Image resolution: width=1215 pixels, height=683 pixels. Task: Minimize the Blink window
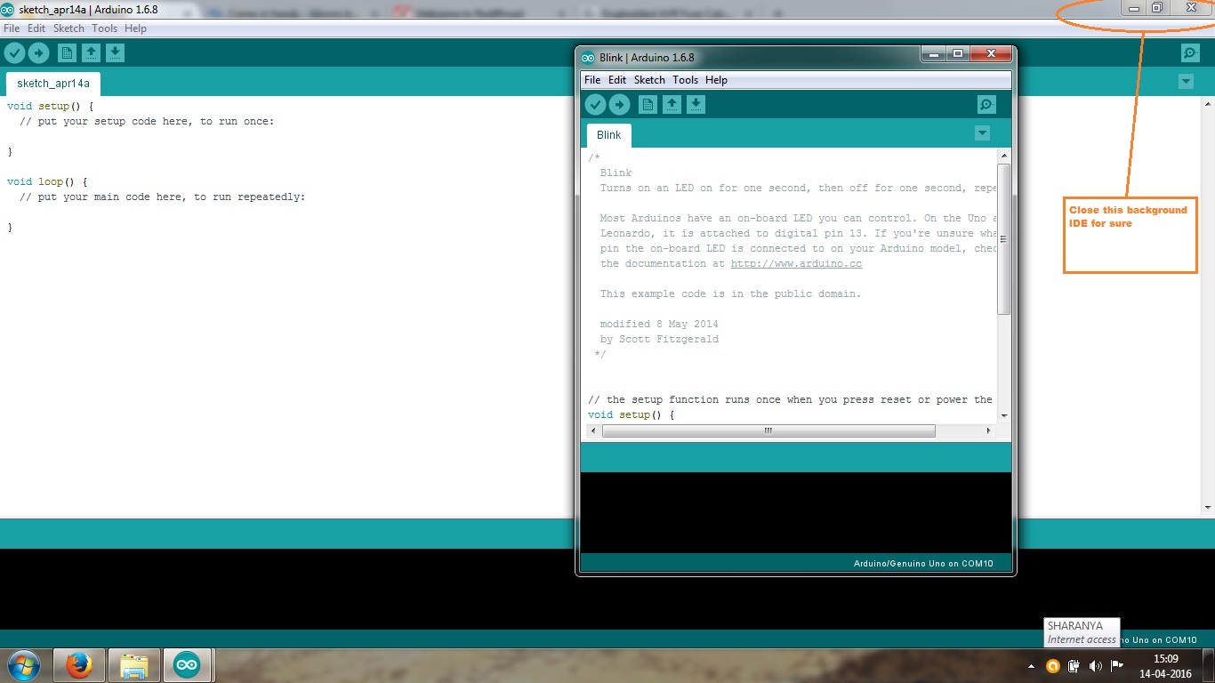pos(934,55)
